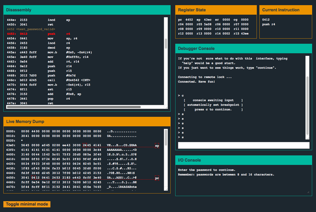Image resolution: width=316 pixels, height=212 pixels.
Task: Grab the Debugger Console resize handle
Action: pyautogui.click(x=308, y=138)
